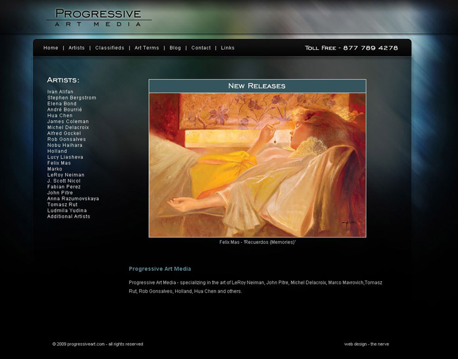Click Links in the navigation bar
Screen dimensions: 458x359
[x=227, y=48]
